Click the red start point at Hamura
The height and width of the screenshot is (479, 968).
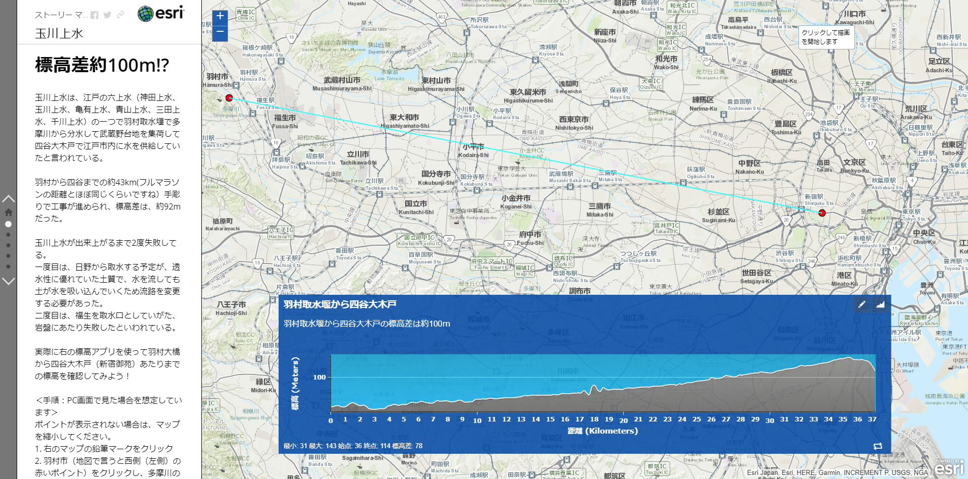[229, 98]
